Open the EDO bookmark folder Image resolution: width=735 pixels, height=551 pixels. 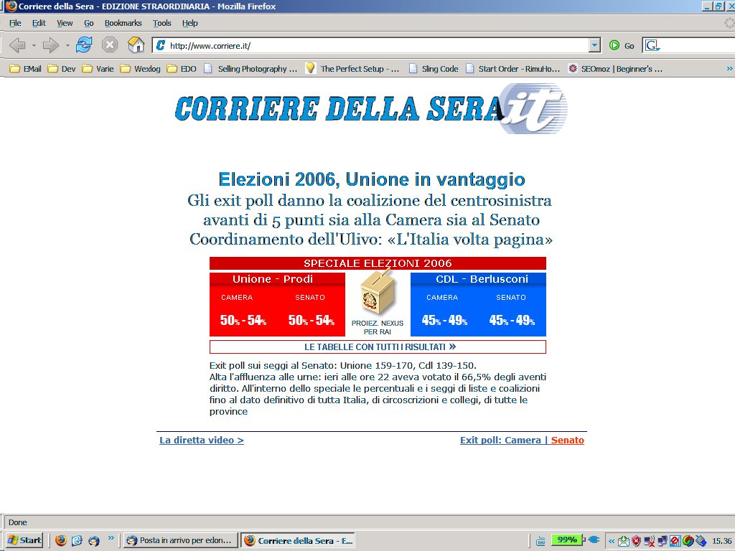tap(182, 69)
